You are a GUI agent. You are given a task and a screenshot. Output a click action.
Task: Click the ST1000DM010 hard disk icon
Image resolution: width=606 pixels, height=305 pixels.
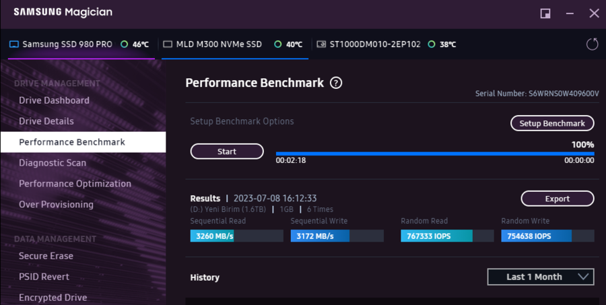(x=321, y=44)
